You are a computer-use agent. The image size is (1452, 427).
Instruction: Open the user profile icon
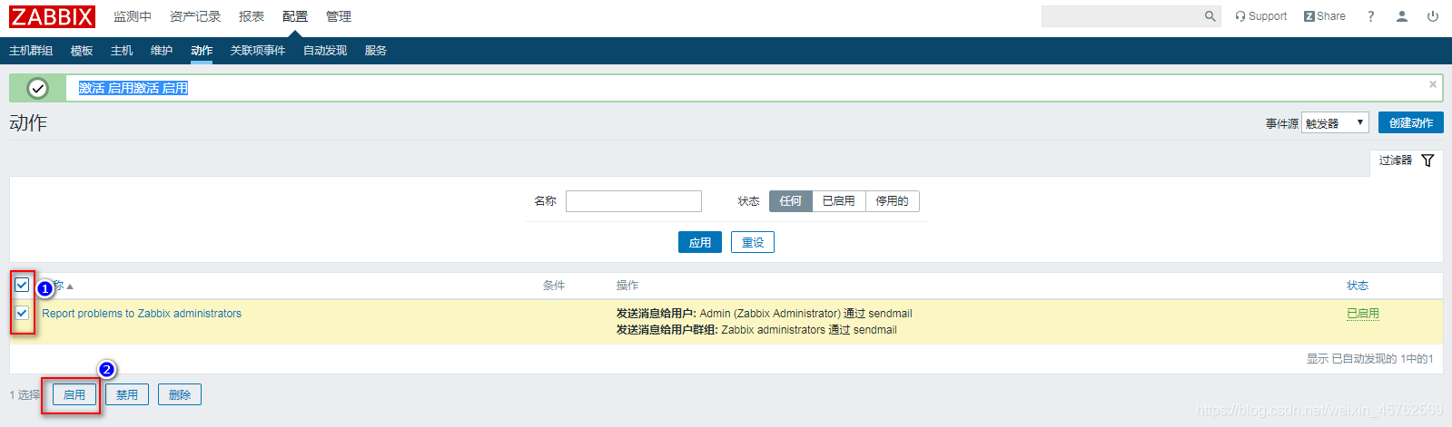coord(1402,16)
